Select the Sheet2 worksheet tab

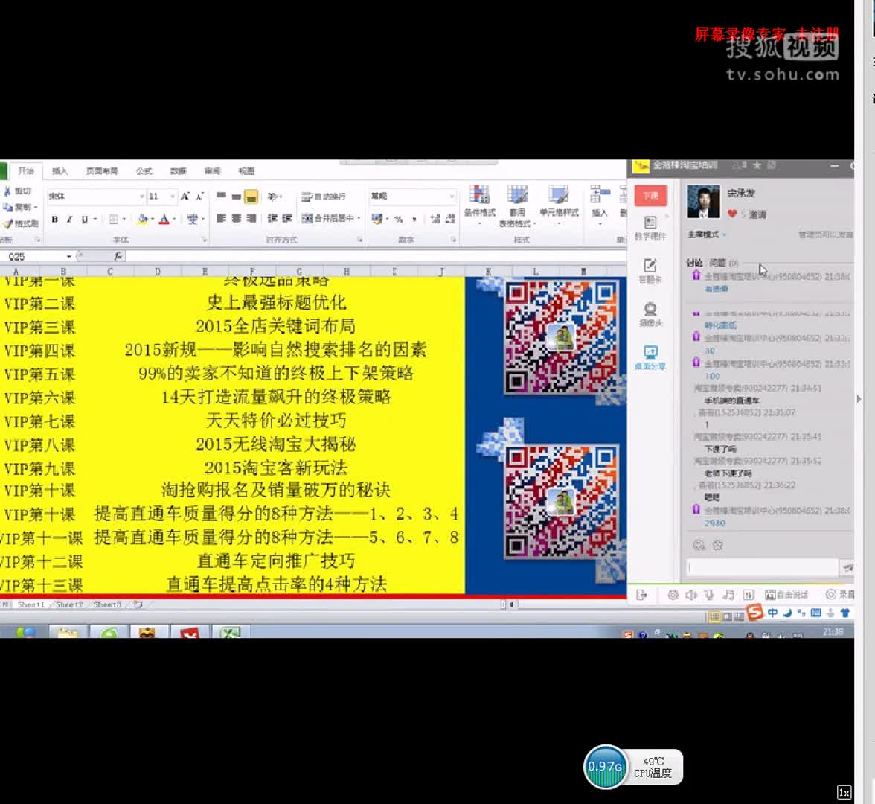click(x=69, y=604)
